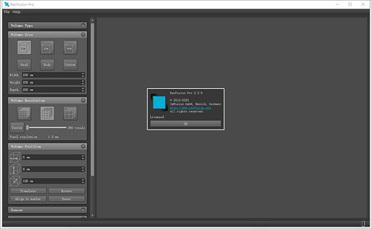Click the Reset button in Volume Position

click(66, 199)
